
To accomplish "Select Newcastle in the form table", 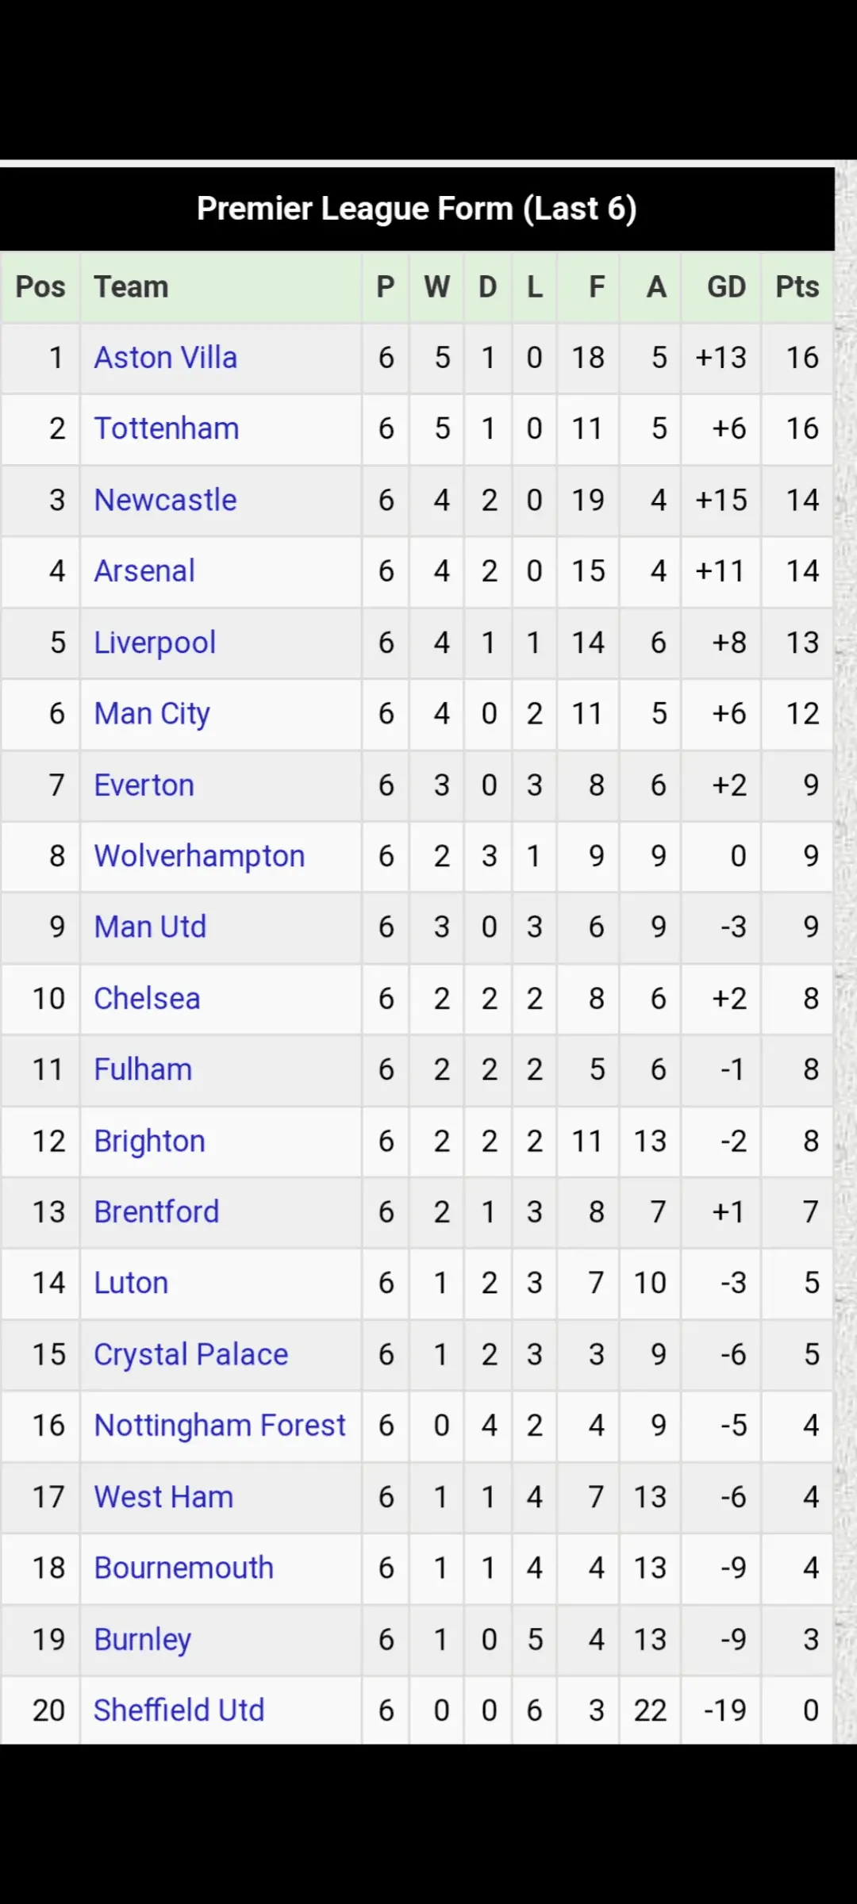I will [x=165, y=500].
